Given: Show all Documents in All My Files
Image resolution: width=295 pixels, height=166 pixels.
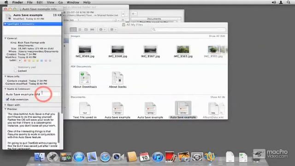Looking at the screenshot, I should (218, 97).
